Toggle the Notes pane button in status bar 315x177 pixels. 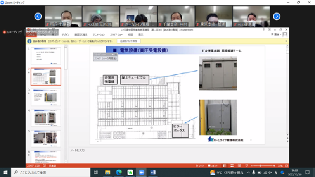[200, 166]
